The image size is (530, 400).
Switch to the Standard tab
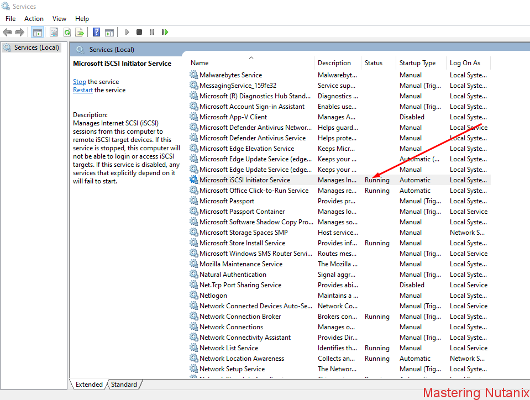coord(124,384)
